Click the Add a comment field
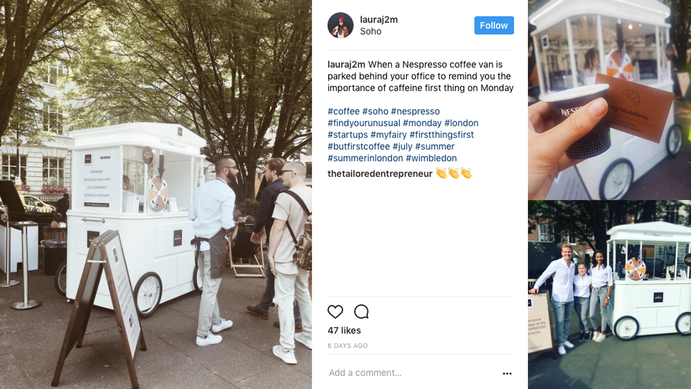The image size is (691, 389). coord(412,373)
